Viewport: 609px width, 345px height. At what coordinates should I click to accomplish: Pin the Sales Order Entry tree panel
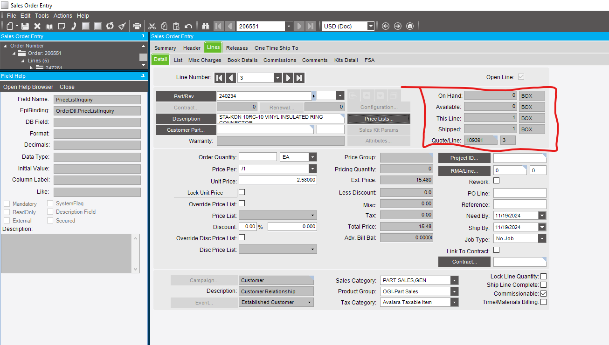pos(143,36)
